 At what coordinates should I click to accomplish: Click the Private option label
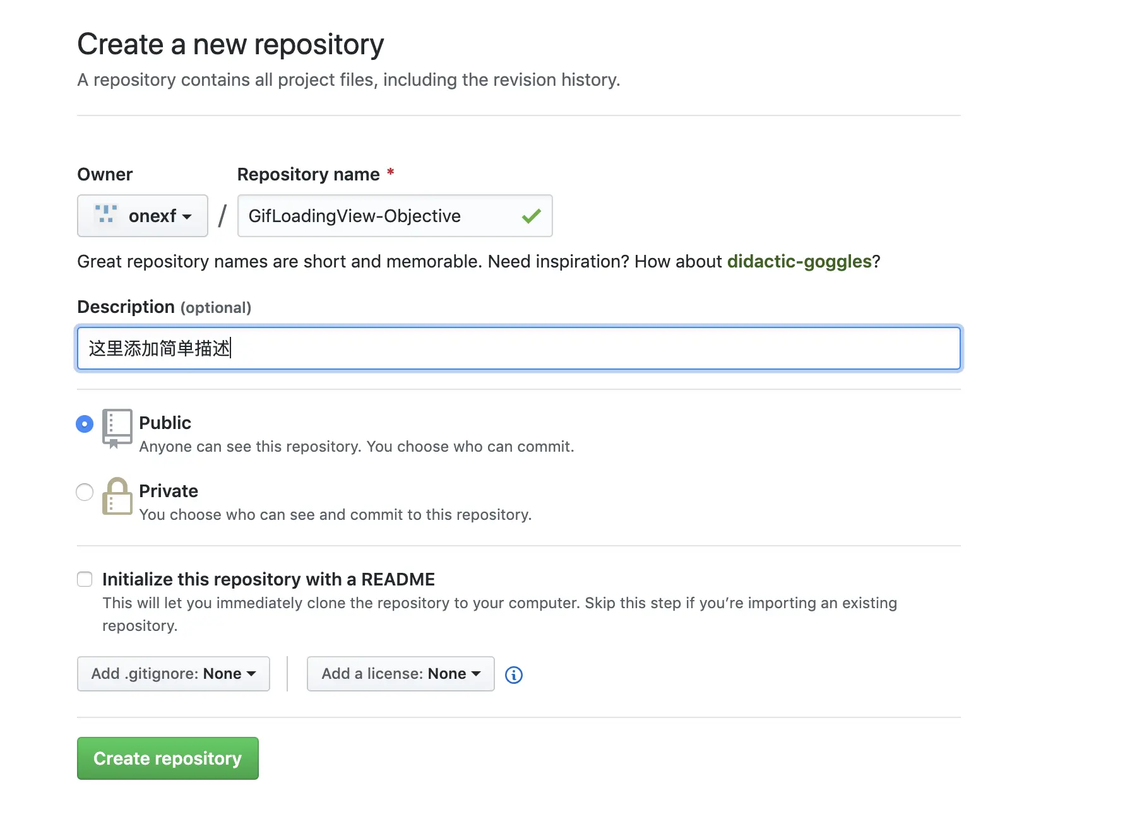point(169,491)
